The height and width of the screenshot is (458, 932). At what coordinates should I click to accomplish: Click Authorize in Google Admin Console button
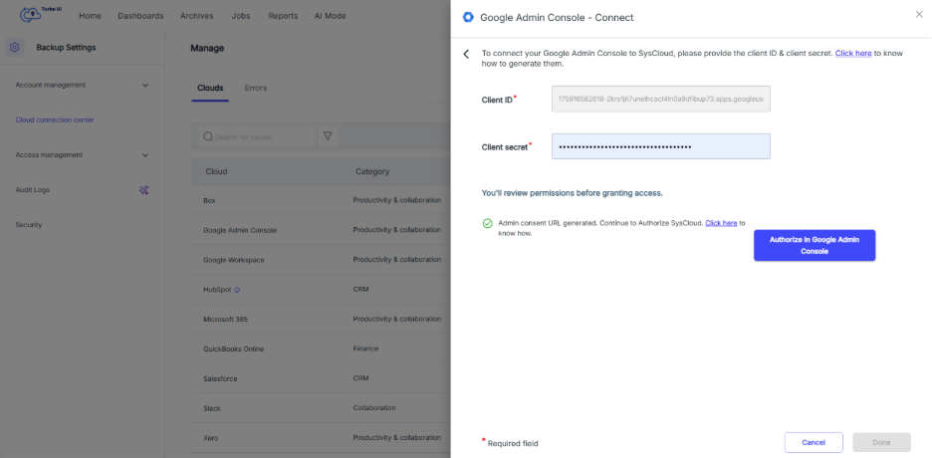click(814, 246)
